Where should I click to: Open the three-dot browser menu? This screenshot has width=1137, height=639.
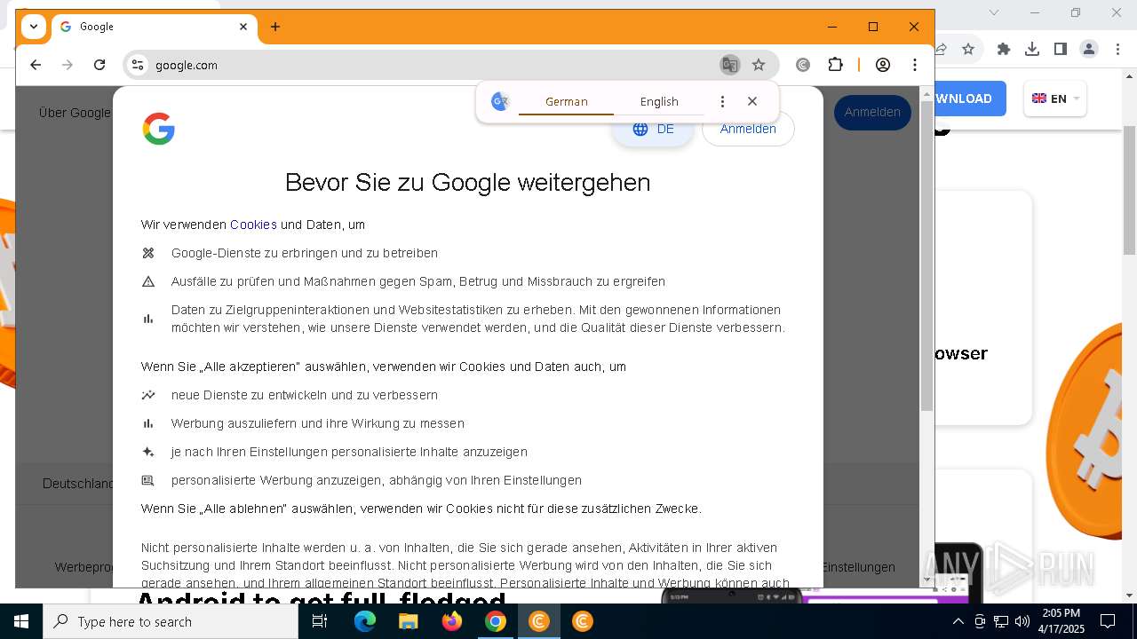[914, 65]
